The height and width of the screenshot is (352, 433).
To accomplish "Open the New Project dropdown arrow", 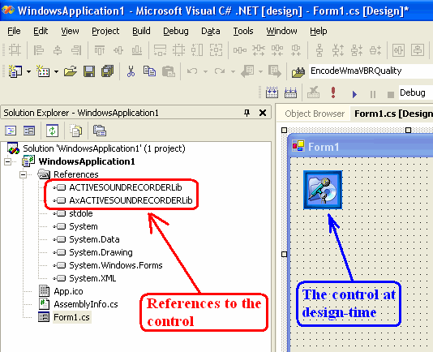I will [28, 72].
